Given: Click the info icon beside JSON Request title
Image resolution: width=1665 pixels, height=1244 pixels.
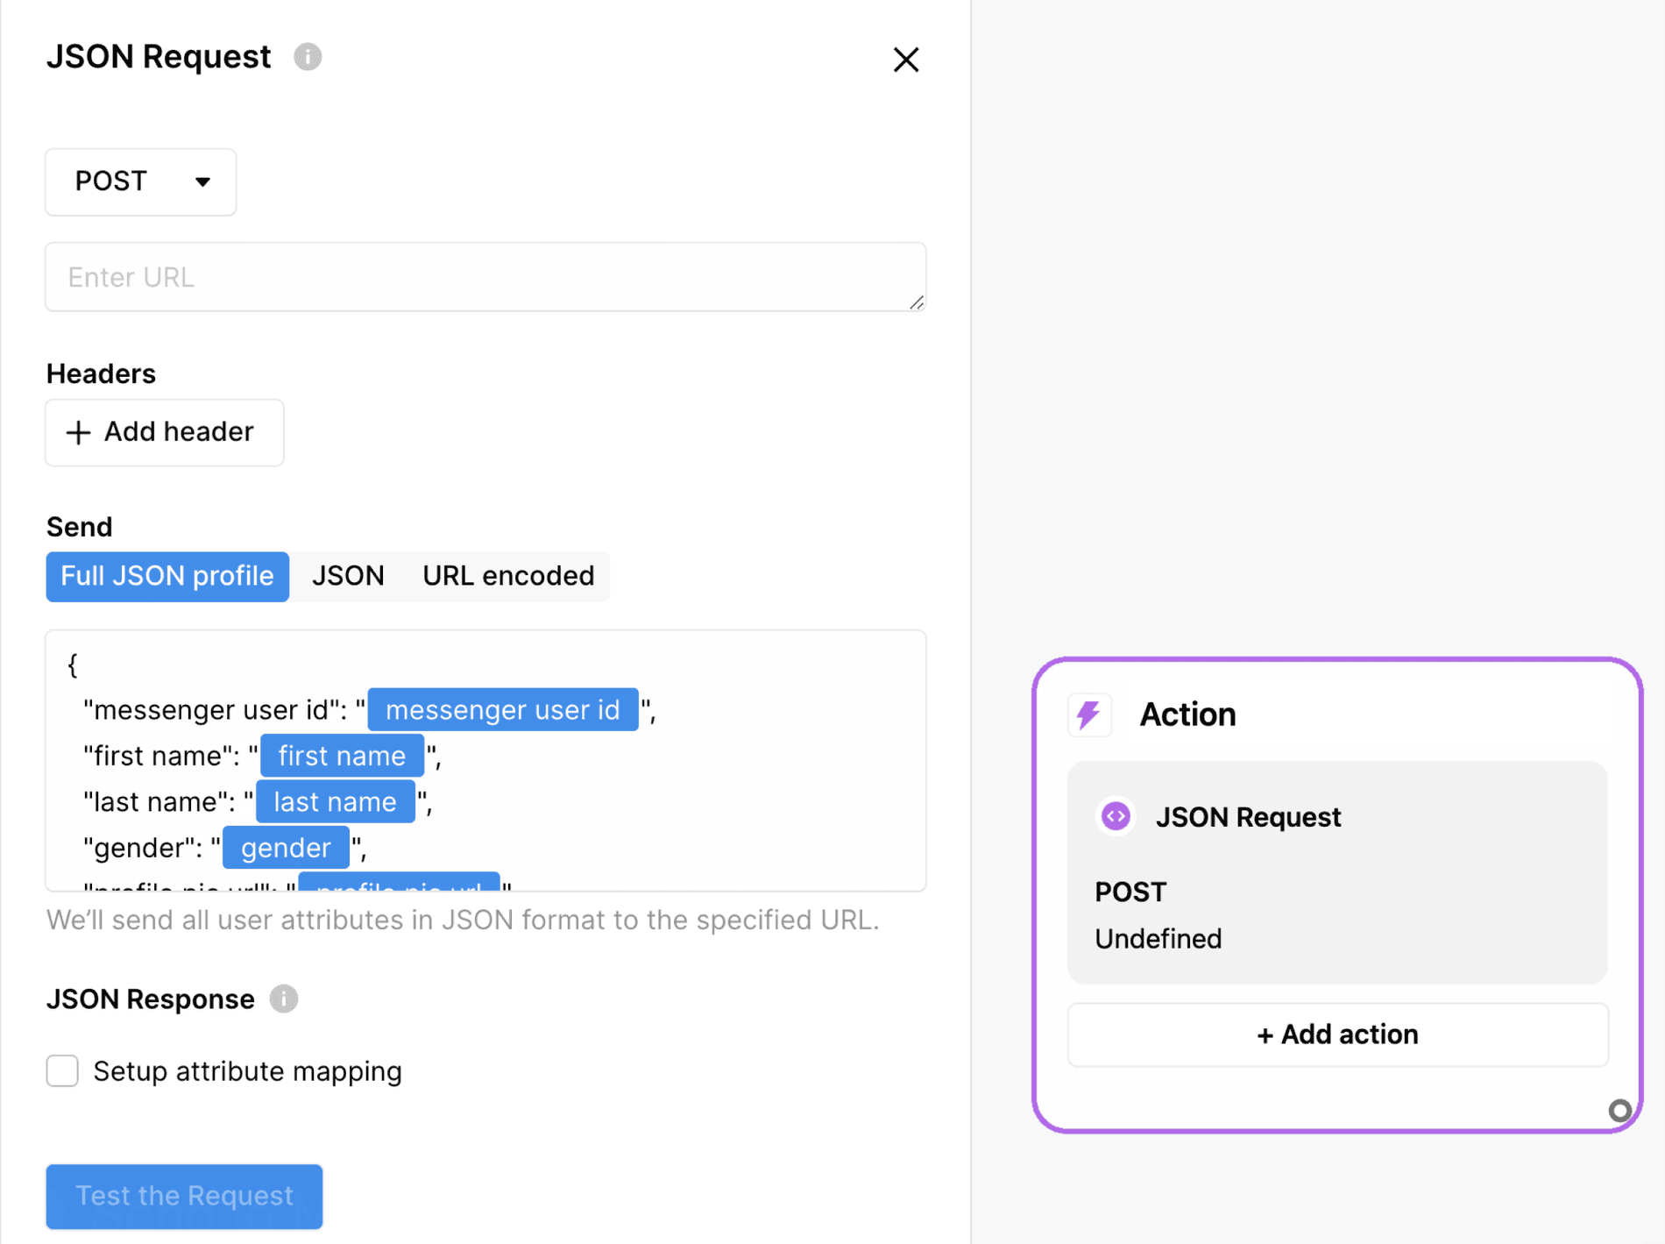Looking at the screenshot, I should click(x=308, y=57).
